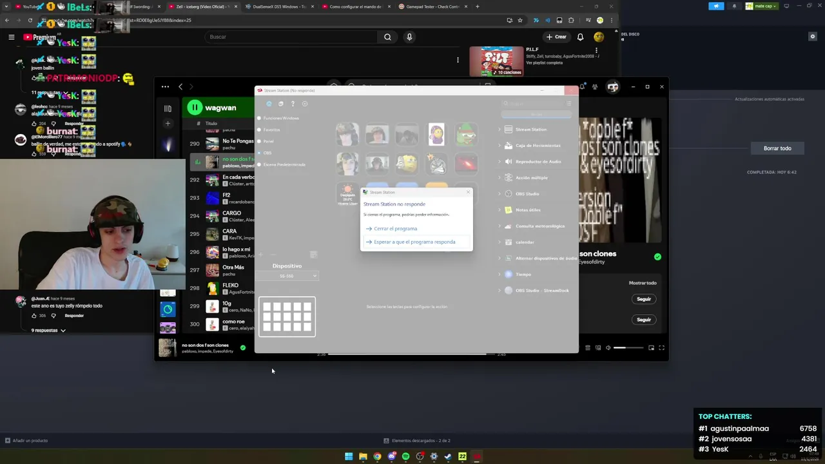Click the red galaxy key
This screenshot has width=825, height=464.
466,164
